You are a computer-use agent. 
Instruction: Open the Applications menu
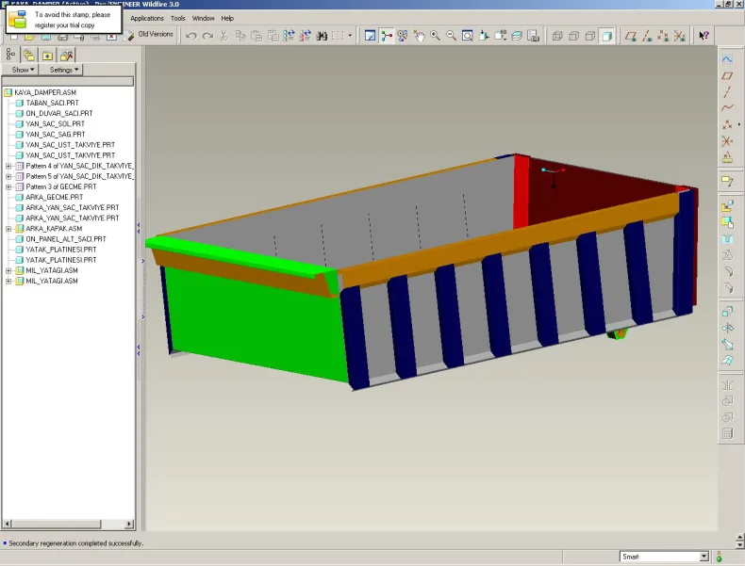tap(147, 18)
